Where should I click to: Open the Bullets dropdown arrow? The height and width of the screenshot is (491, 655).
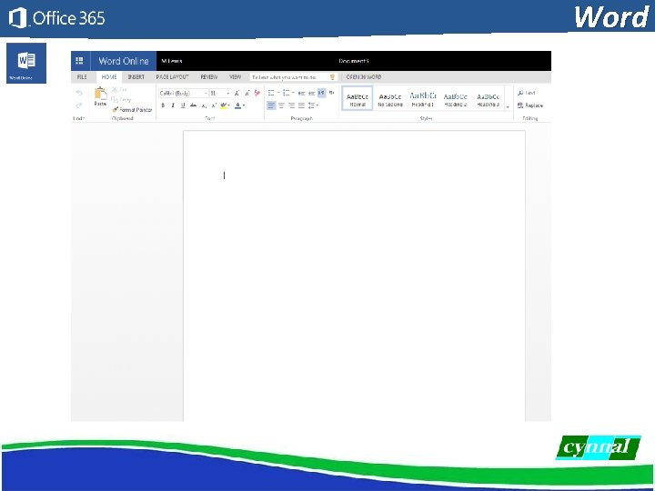(278, 93)
